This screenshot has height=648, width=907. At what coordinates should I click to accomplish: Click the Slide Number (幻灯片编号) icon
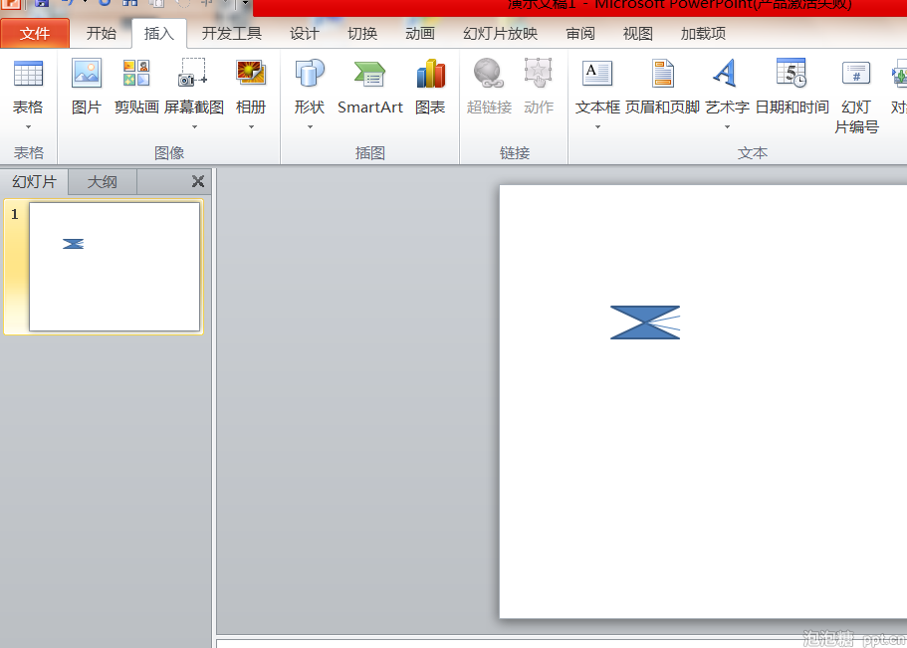[x=856, y=75]
